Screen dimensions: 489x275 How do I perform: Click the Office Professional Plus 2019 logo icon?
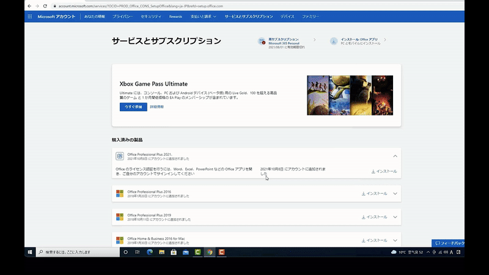tap(120, 217)
